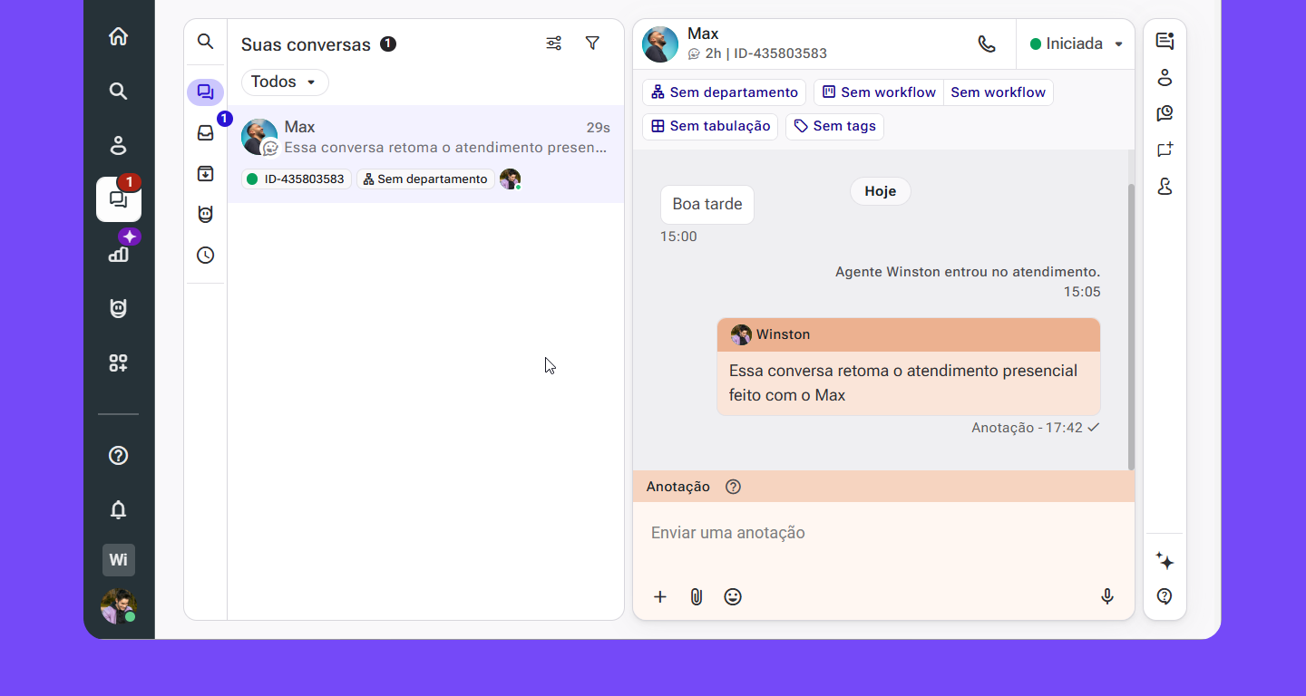Open conversation history icon in right panel
This screenshot has height=696, width=1306.
[1165, 113]
